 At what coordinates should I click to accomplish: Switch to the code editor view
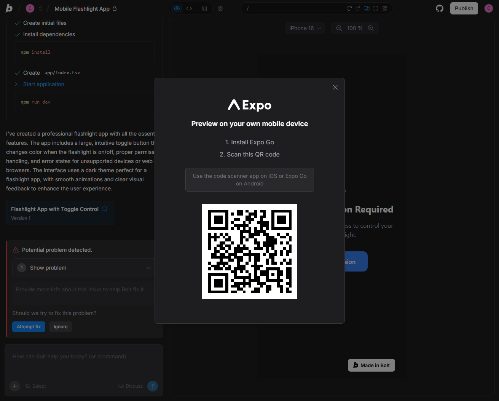click(x=189, y=8)
